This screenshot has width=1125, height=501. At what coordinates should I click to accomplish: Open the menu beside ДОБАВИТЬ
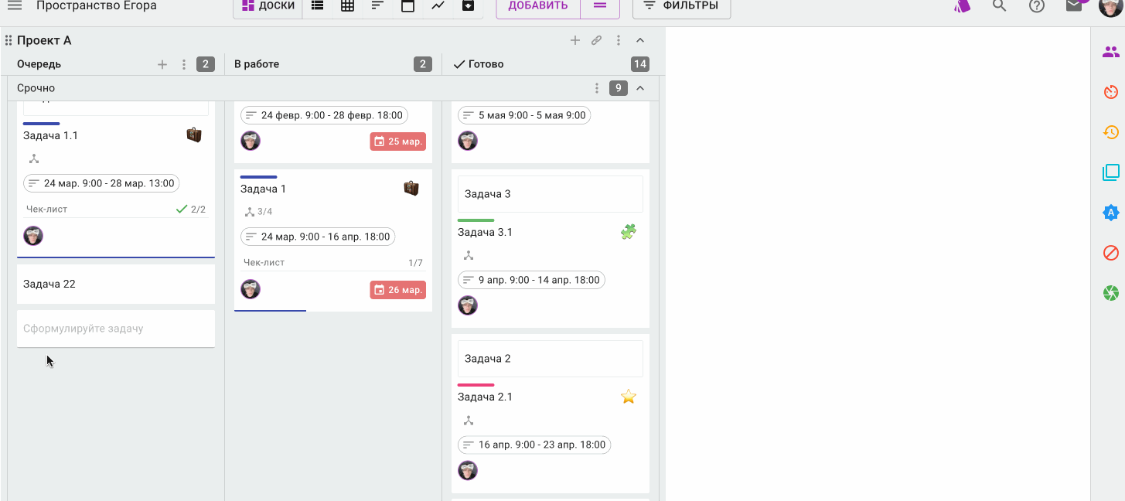[x=600, y=5]
